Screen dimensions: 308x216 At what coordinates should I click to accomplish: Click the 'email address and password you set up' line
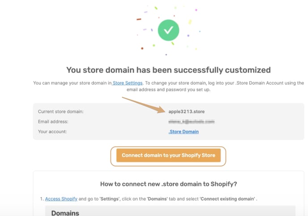point(168,90)
